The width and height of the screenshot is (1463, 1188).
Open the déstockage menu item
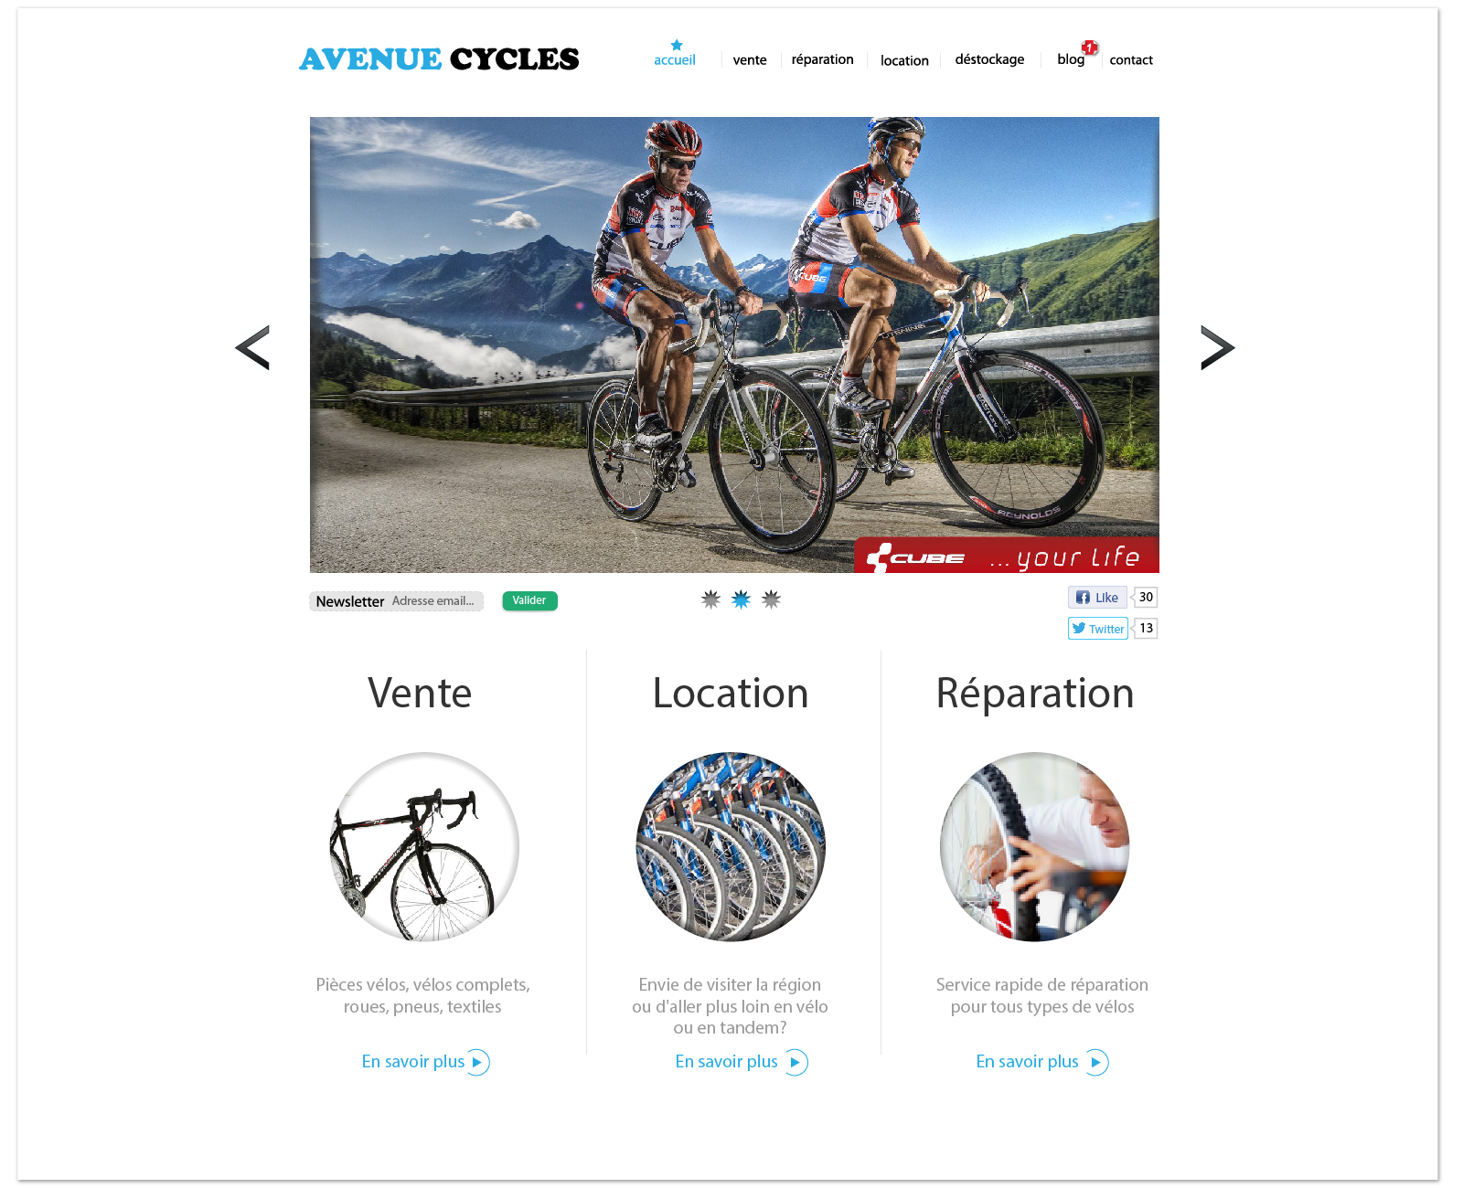click(x=989, y=59)
